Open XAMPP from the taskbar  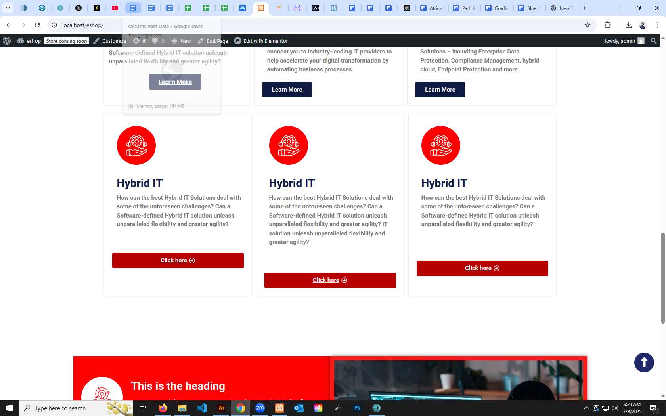click(x=279, y=408)
